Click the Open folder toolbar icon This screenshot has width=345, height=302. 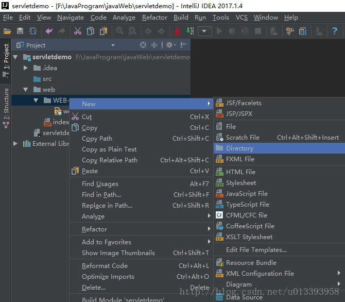[7, 31]
